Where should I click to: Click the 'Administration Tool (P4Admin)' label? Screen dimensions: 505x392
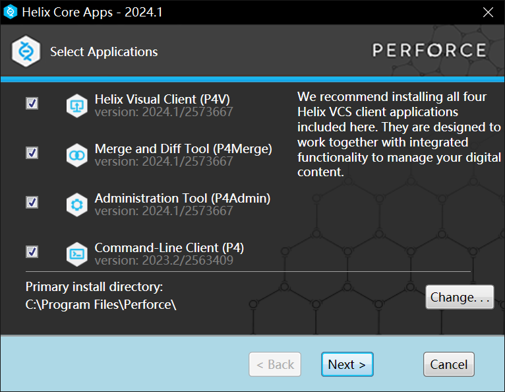tap(183, 198)
